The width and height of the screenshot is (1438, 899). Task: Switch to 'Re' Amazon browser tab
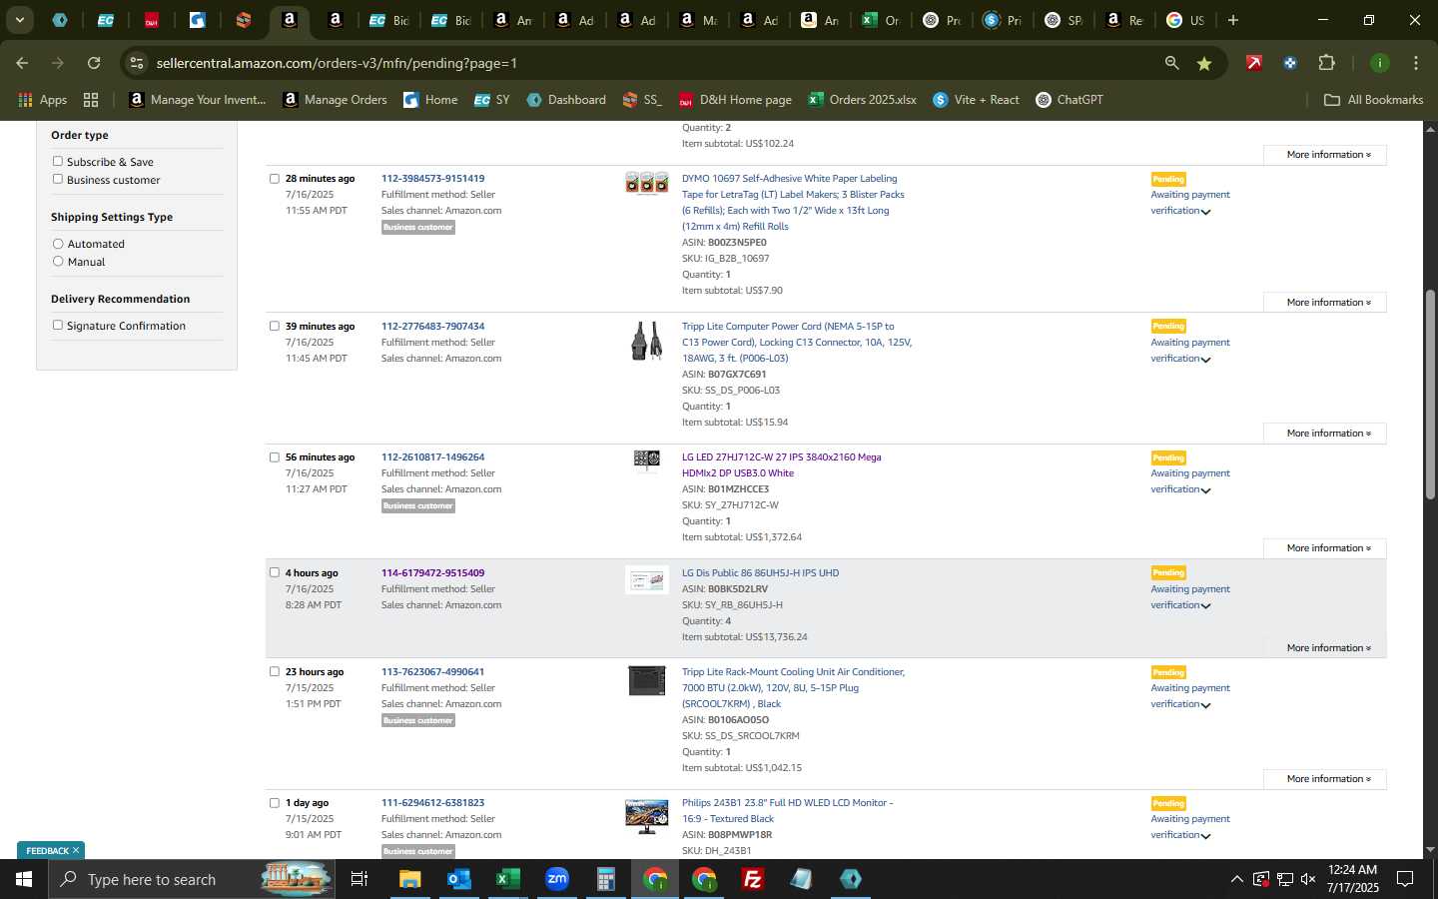1124,20
